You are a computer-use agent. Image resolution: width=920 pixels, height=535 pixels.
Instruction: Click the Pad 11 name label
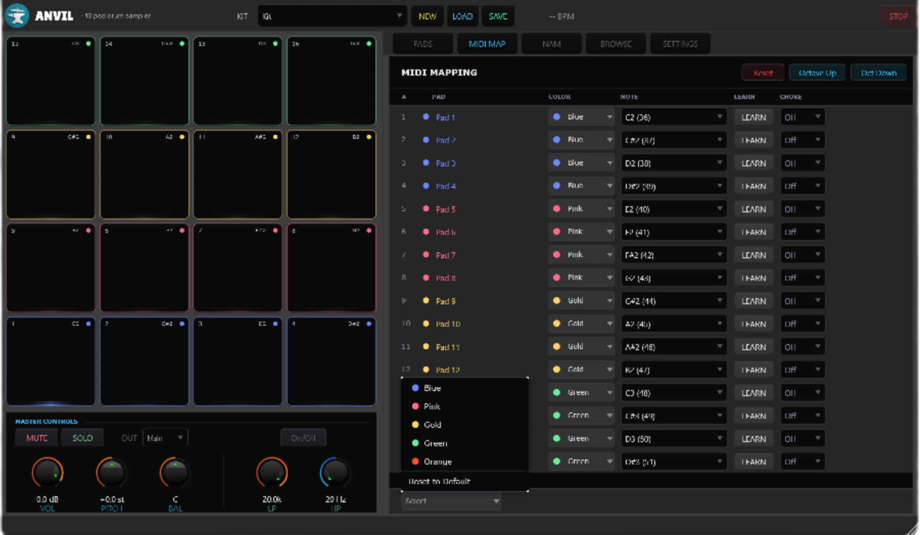(x=447, y=347)
